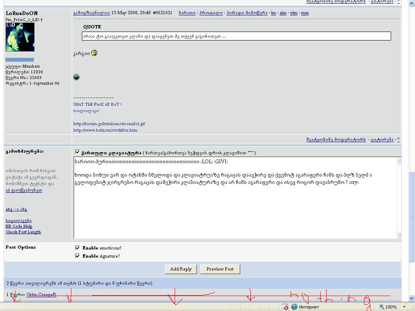
Task: Click the textarea scrollbar down arrow
Action: click(x=399, y=234)
